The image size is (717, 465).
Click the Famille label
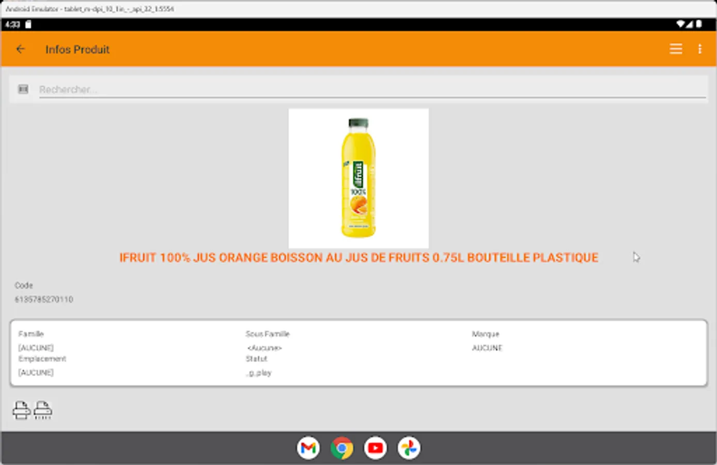click(x=31, y=334)
